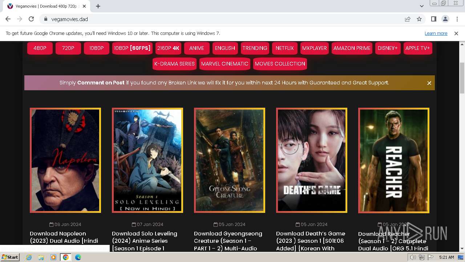Filter by 720P quality

click(68, 48)
